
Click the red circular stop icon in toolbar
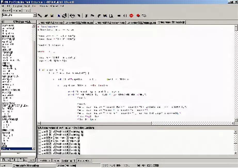(x=131, y=16)
